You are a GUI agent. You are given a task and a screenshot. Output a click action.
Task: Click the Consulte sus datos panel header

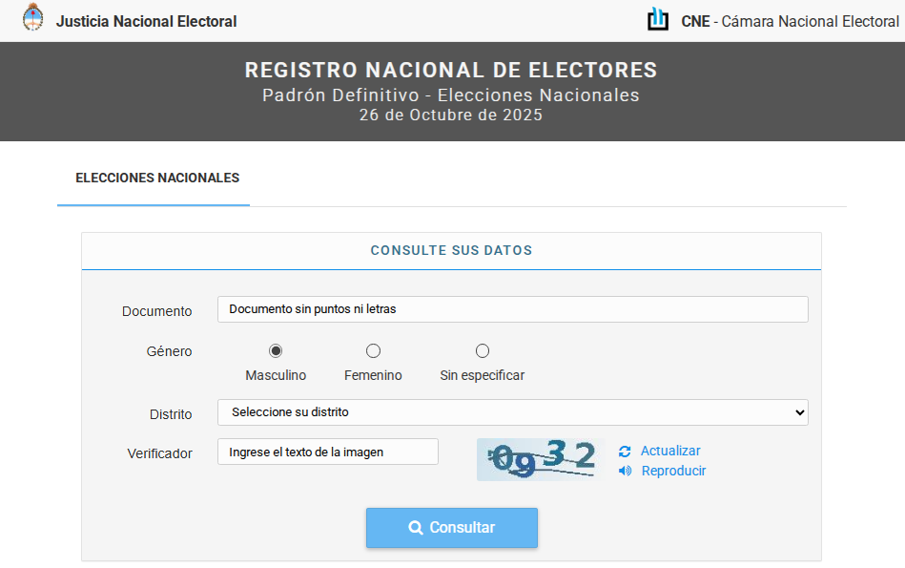tap(451, 251)
